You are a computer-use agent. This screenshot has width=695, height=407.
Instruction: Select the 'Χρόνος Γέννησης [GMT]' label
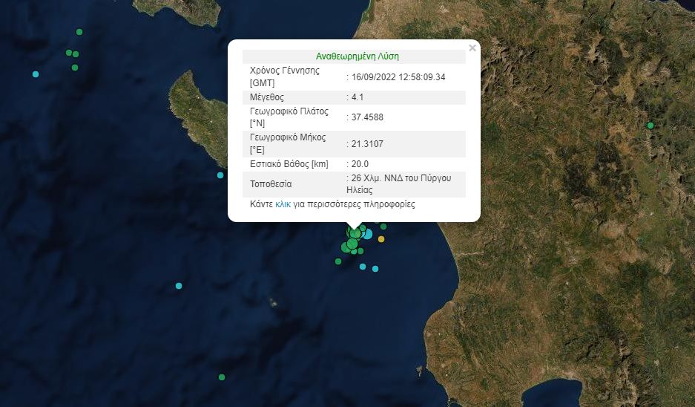[285, 76]
